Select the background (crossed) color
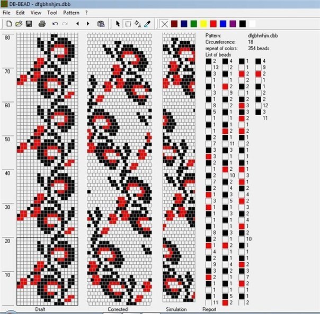This screenshot has height=314, width=320. 164,24
